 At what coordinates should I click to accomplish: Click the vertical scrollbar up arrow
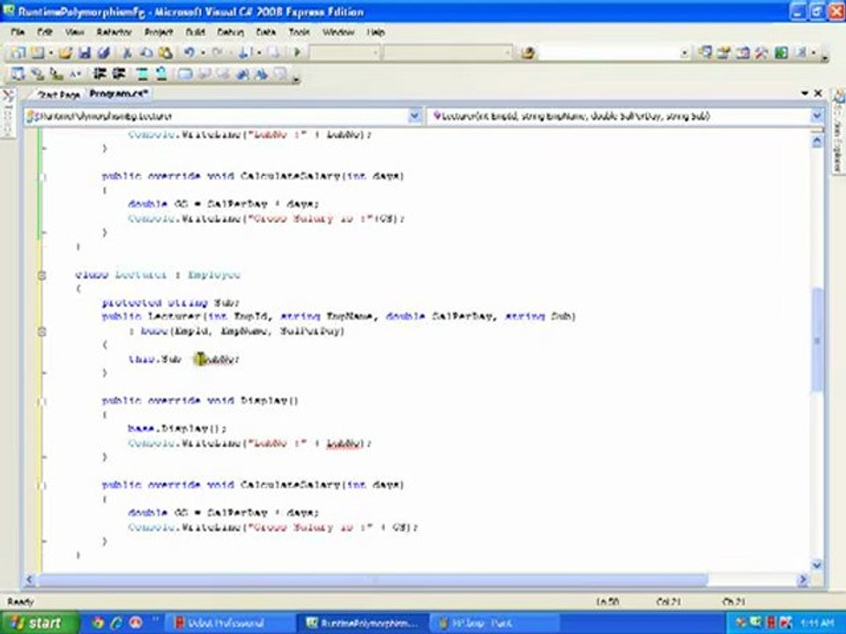[817, 141]
